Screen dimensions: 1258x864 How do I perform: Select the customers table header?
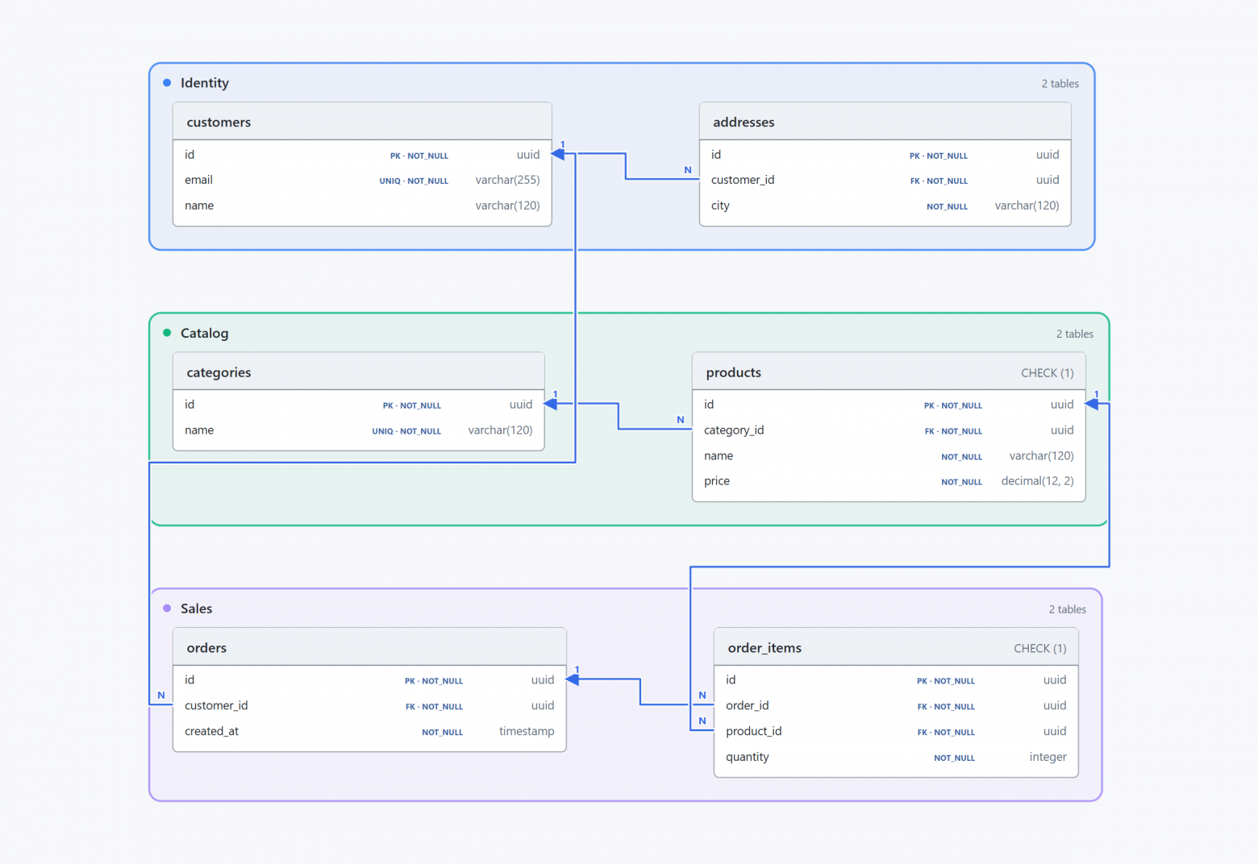click(362, 122)
